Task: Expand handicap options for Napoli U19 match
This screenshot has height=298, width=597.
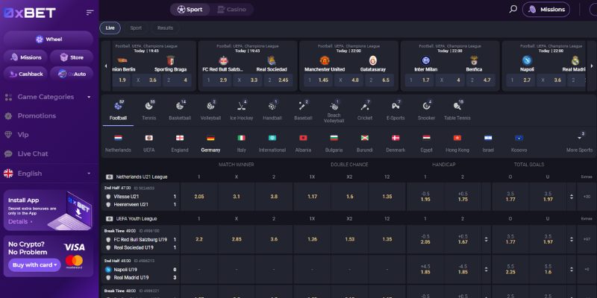Action: [x=486, y=269]
